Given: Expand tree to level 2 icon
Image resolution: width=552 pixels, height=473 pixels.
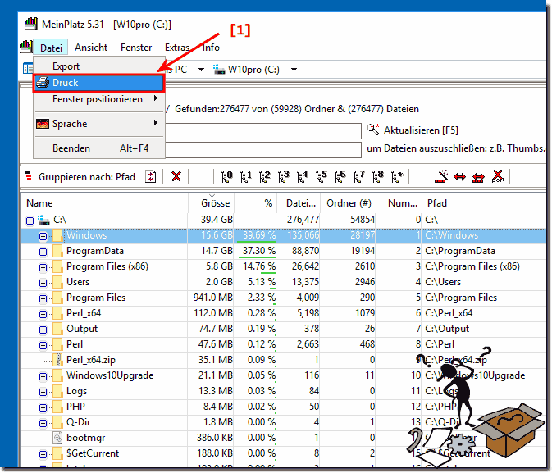Looking at the screenshot, I should (265, 176).
